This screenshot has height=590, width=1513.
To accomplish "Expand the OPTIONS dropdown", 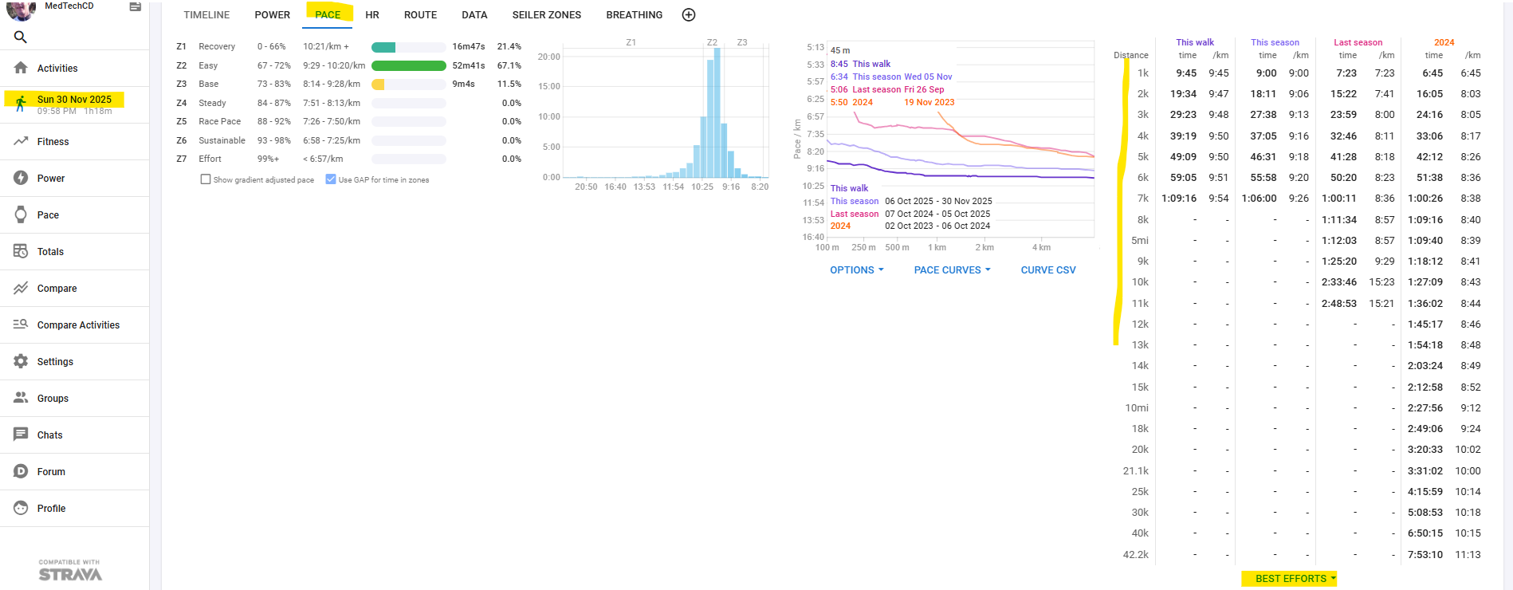I will point(856,270).
